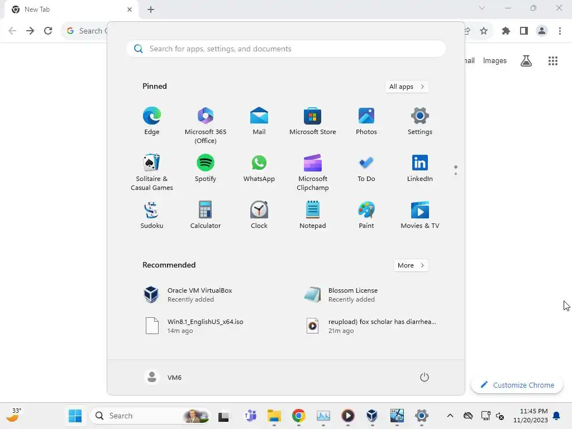Bookmark this tab with the star
The height and width of the screenshot is (429, 572).
[484, 31]
